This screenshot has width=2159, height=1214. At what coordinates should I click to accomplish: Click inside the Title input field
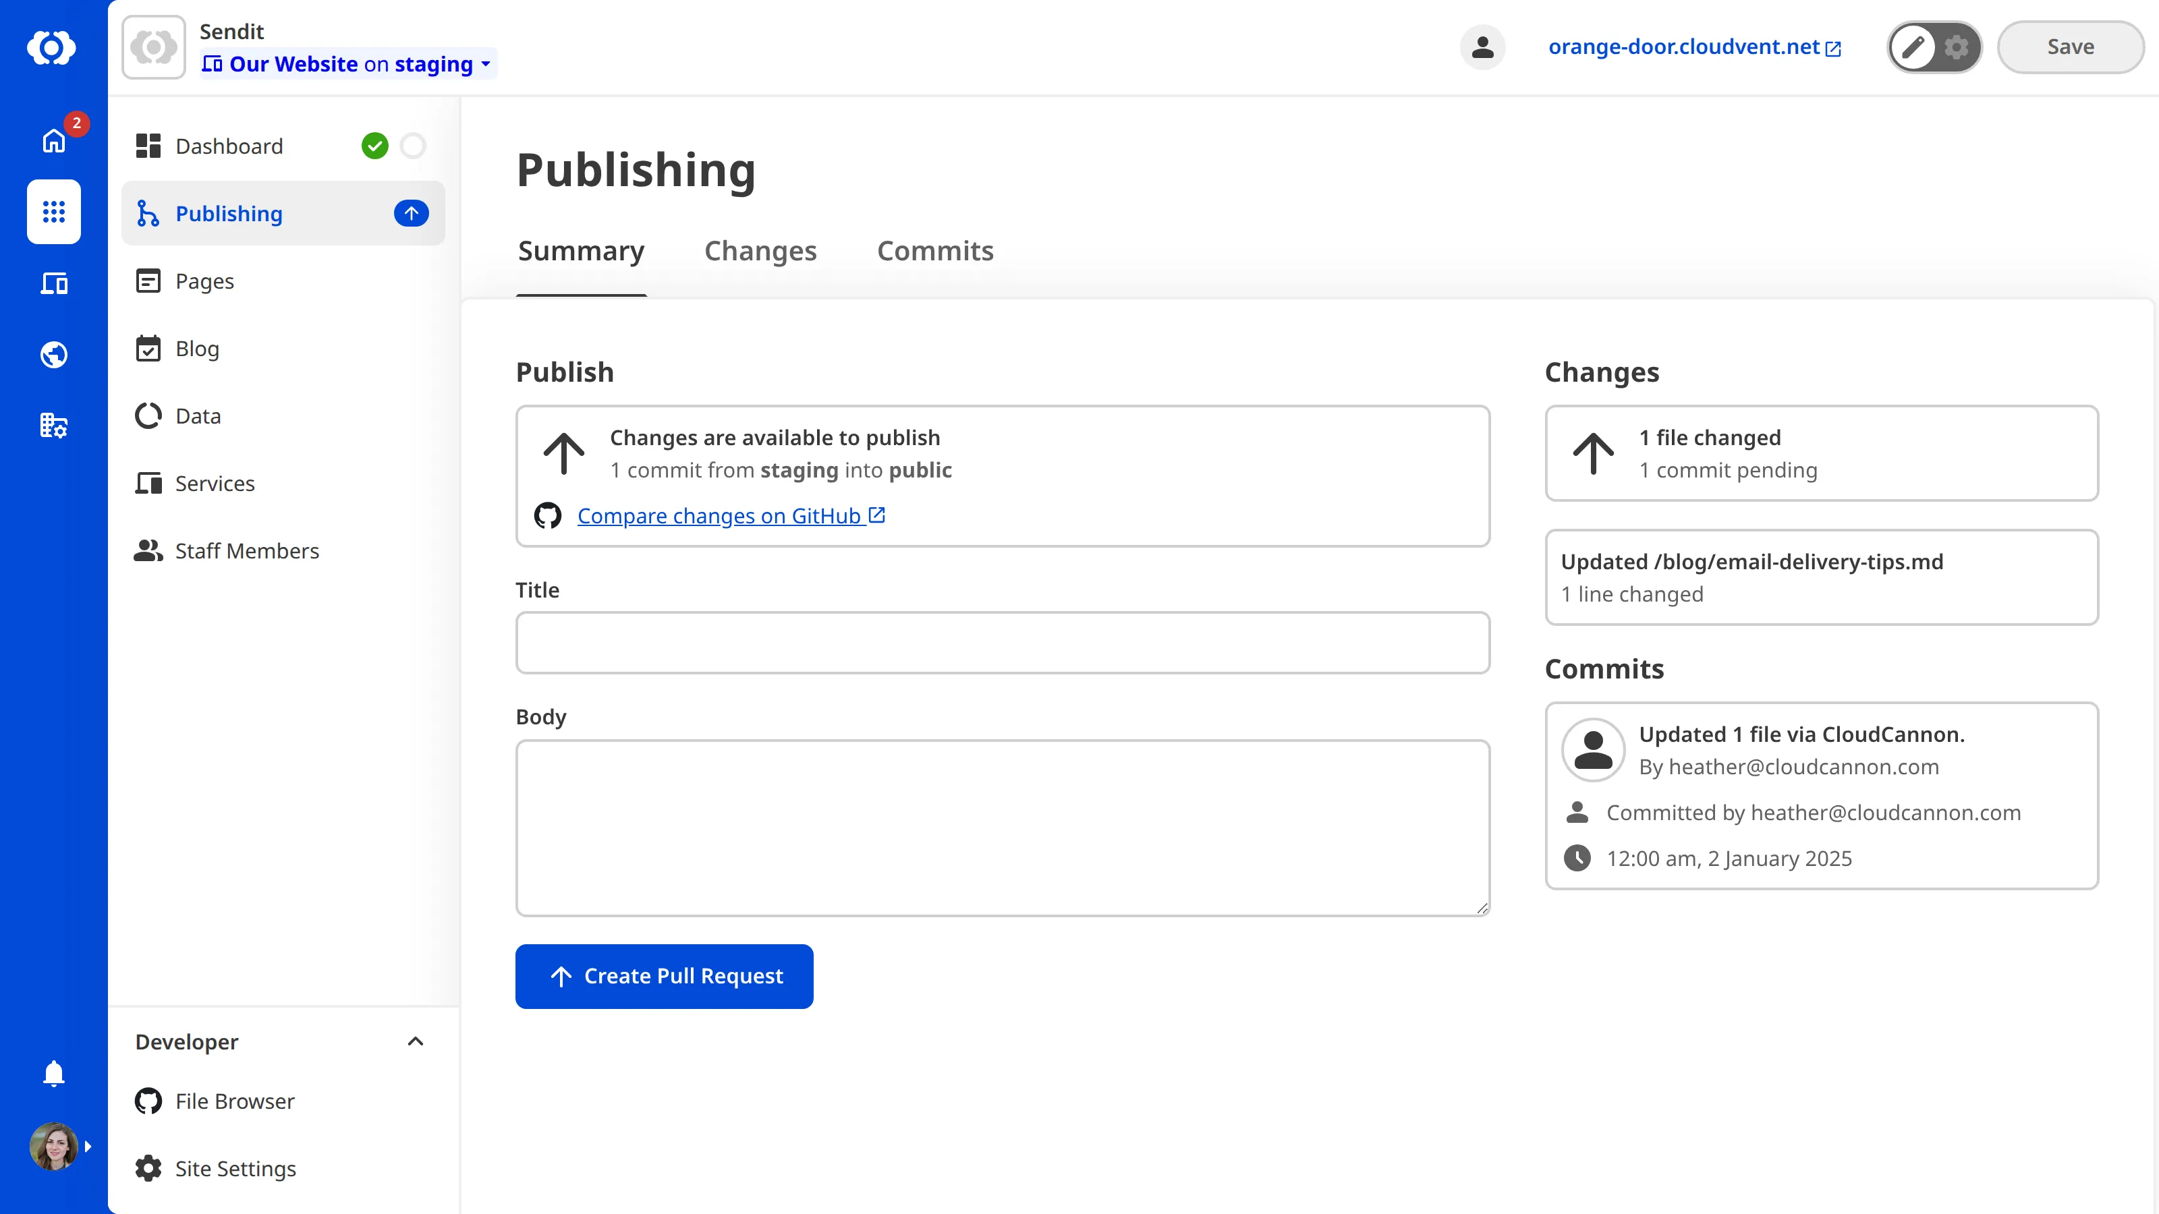coord(1003,643)
